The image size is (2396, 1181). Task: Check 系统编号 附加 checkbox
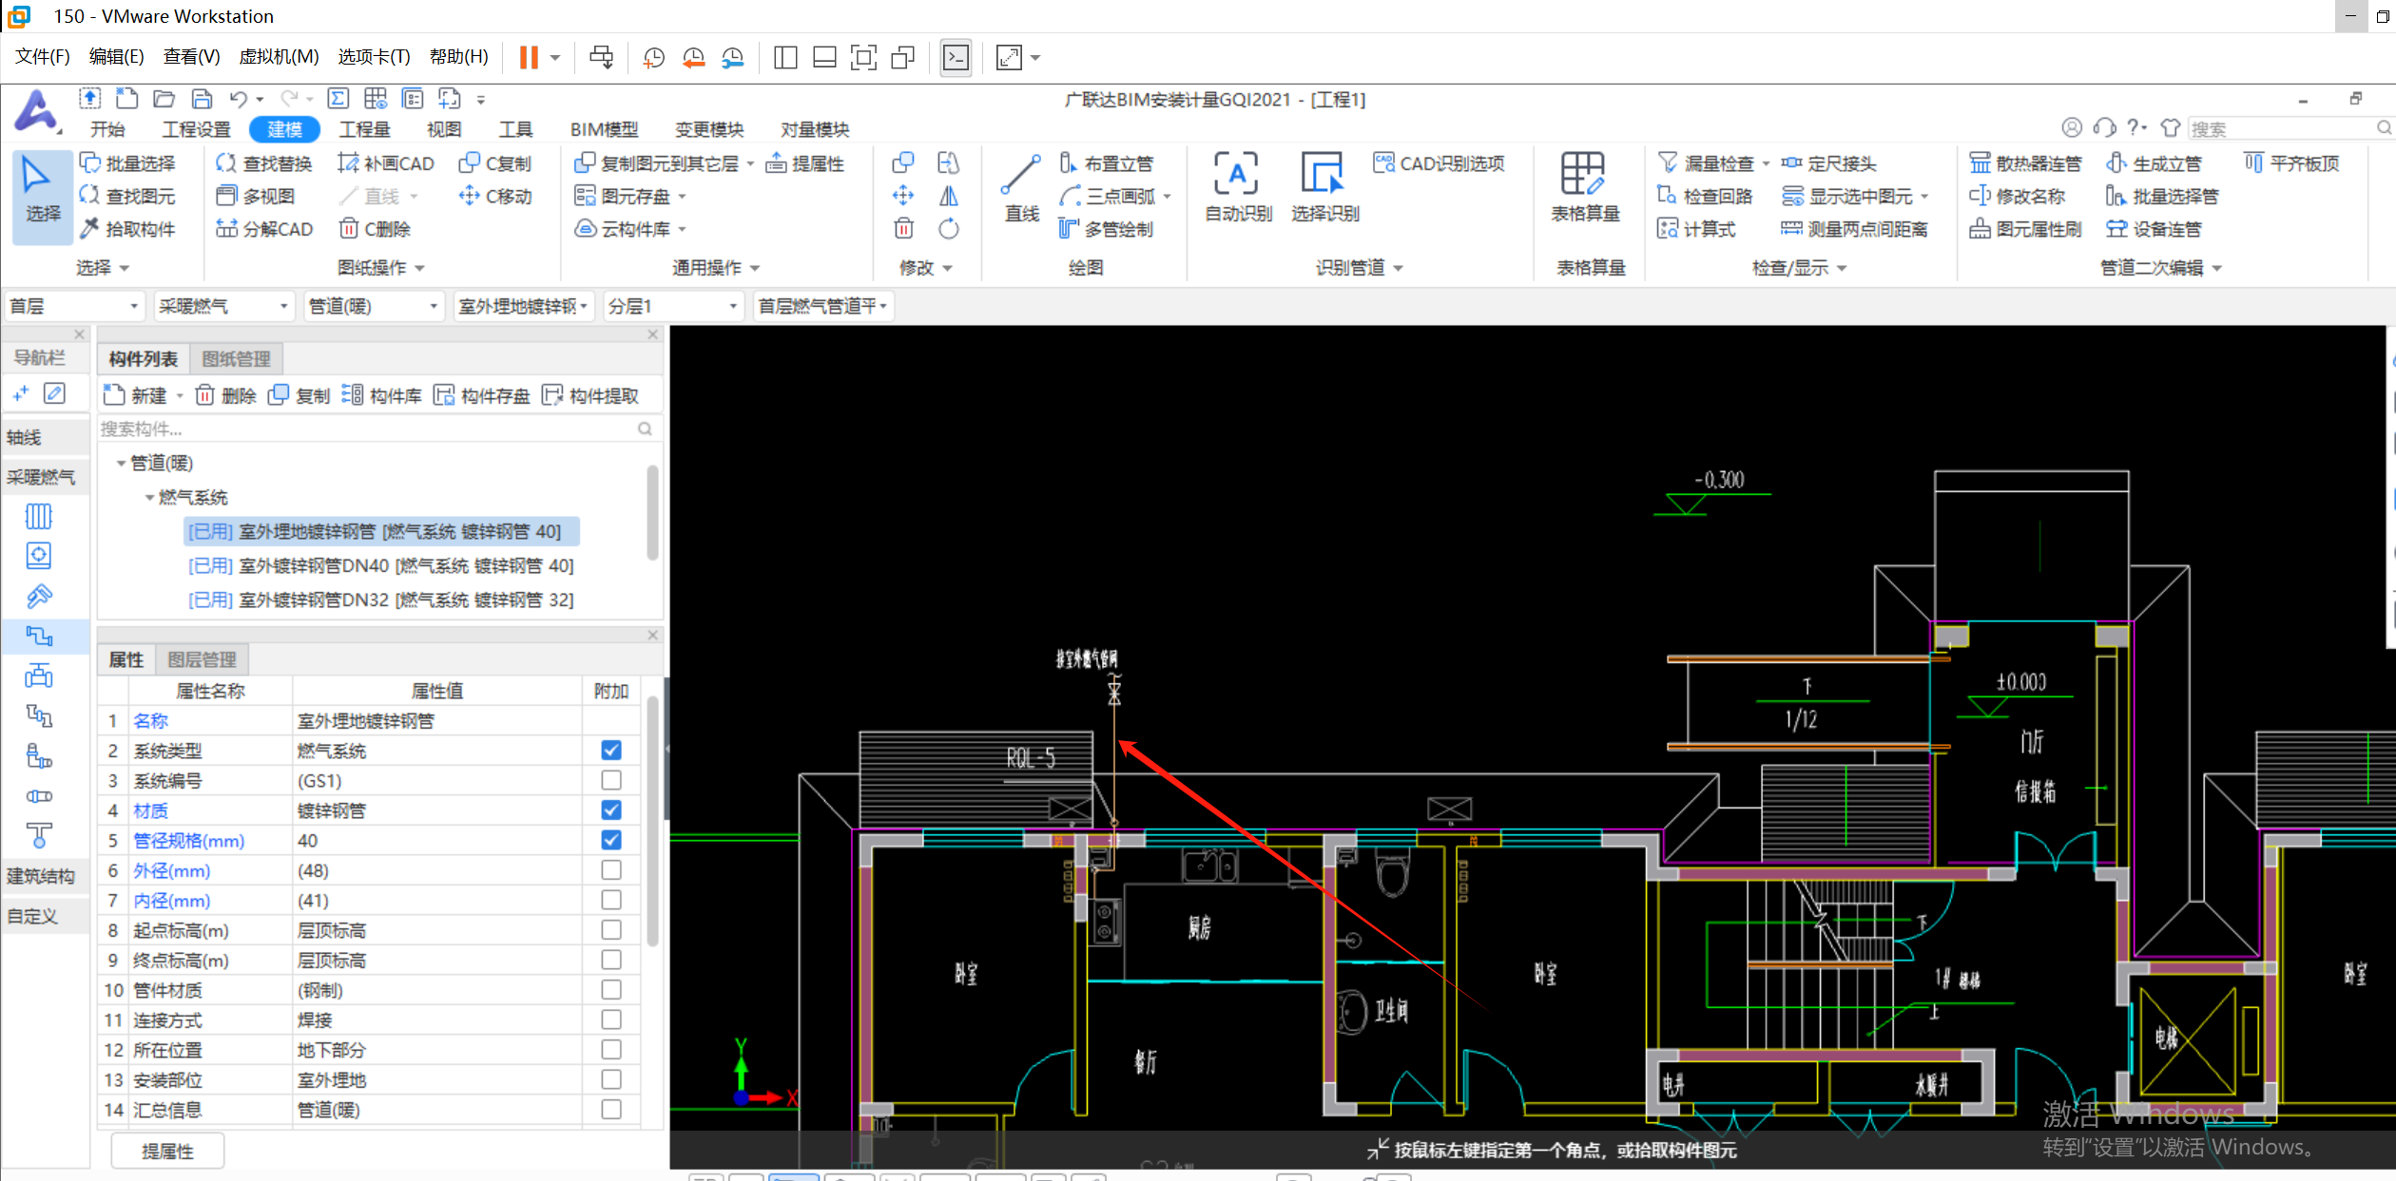click(611, 780)
